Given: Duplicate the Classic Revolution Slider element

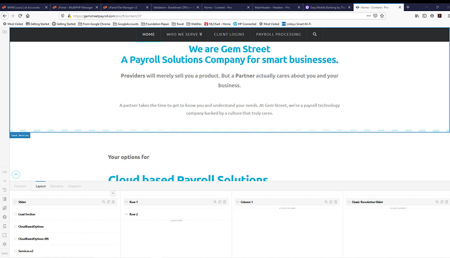Looking at the screenshot, I should click(x=442, y=202).
